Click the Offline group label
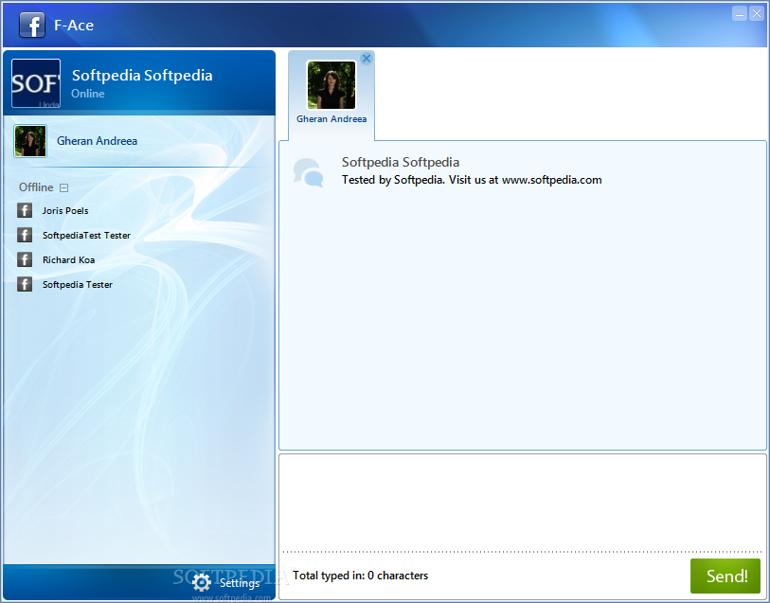 pos(36,186)
